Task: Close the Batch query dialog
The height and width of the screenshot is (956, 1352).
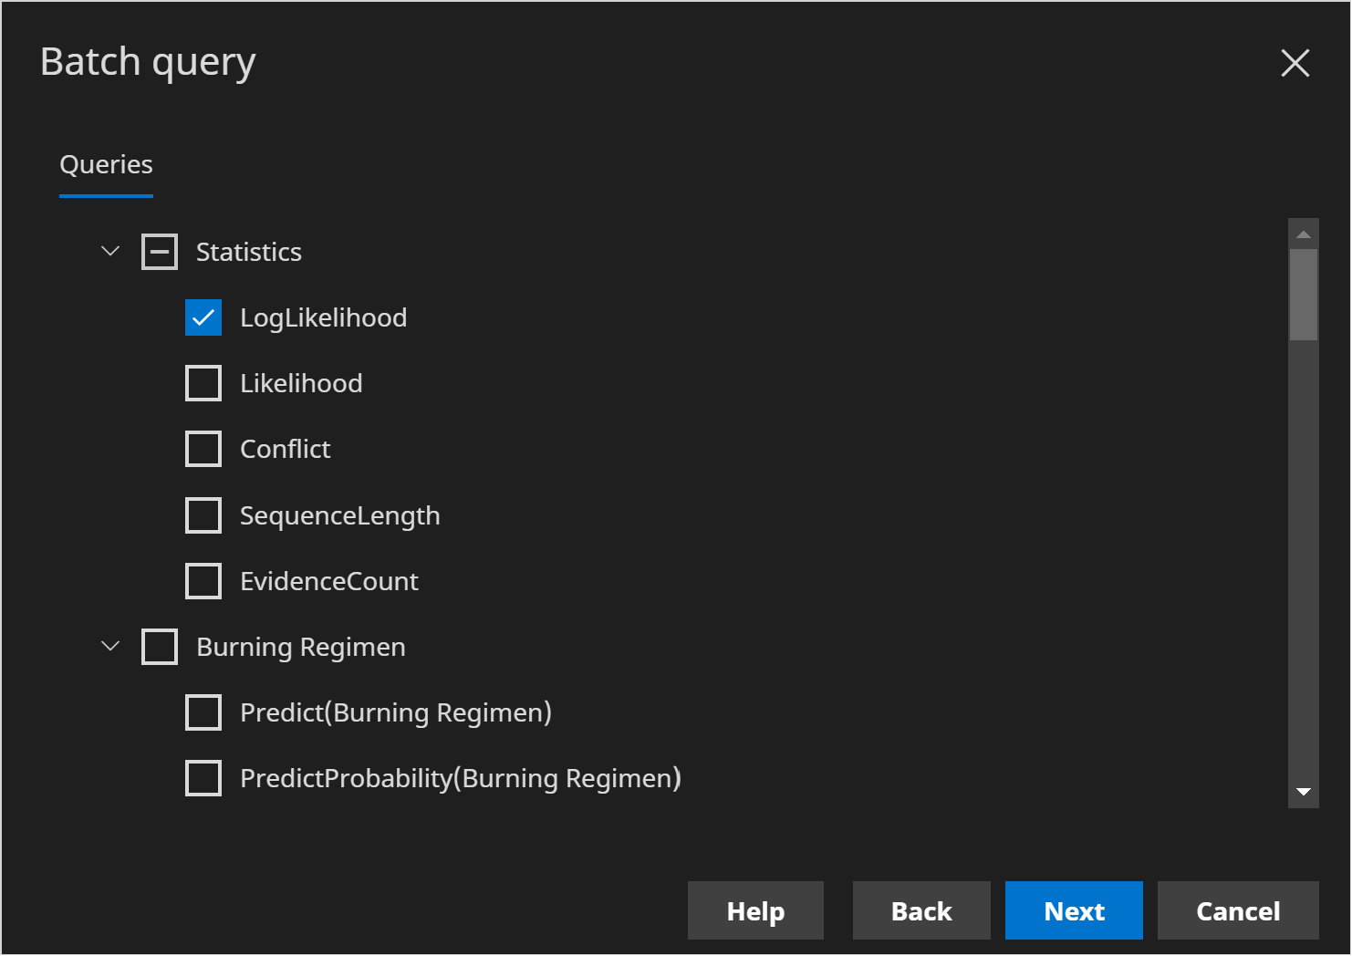Action: coord(1295,63)
